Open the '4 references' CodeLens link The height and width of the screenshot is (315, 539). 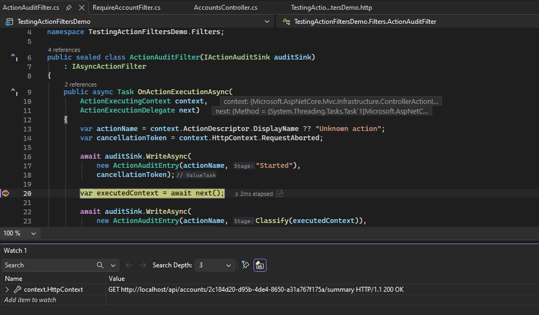pyautogui.click(x=64, y=50)
